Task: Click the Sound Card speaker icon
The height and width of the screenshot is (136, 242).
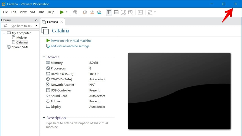Action: [x=48, y=96]
